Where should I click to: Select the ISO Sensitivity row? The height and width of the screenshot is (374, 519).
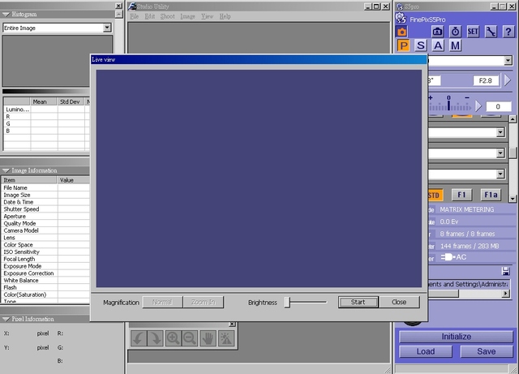[45, 251]
